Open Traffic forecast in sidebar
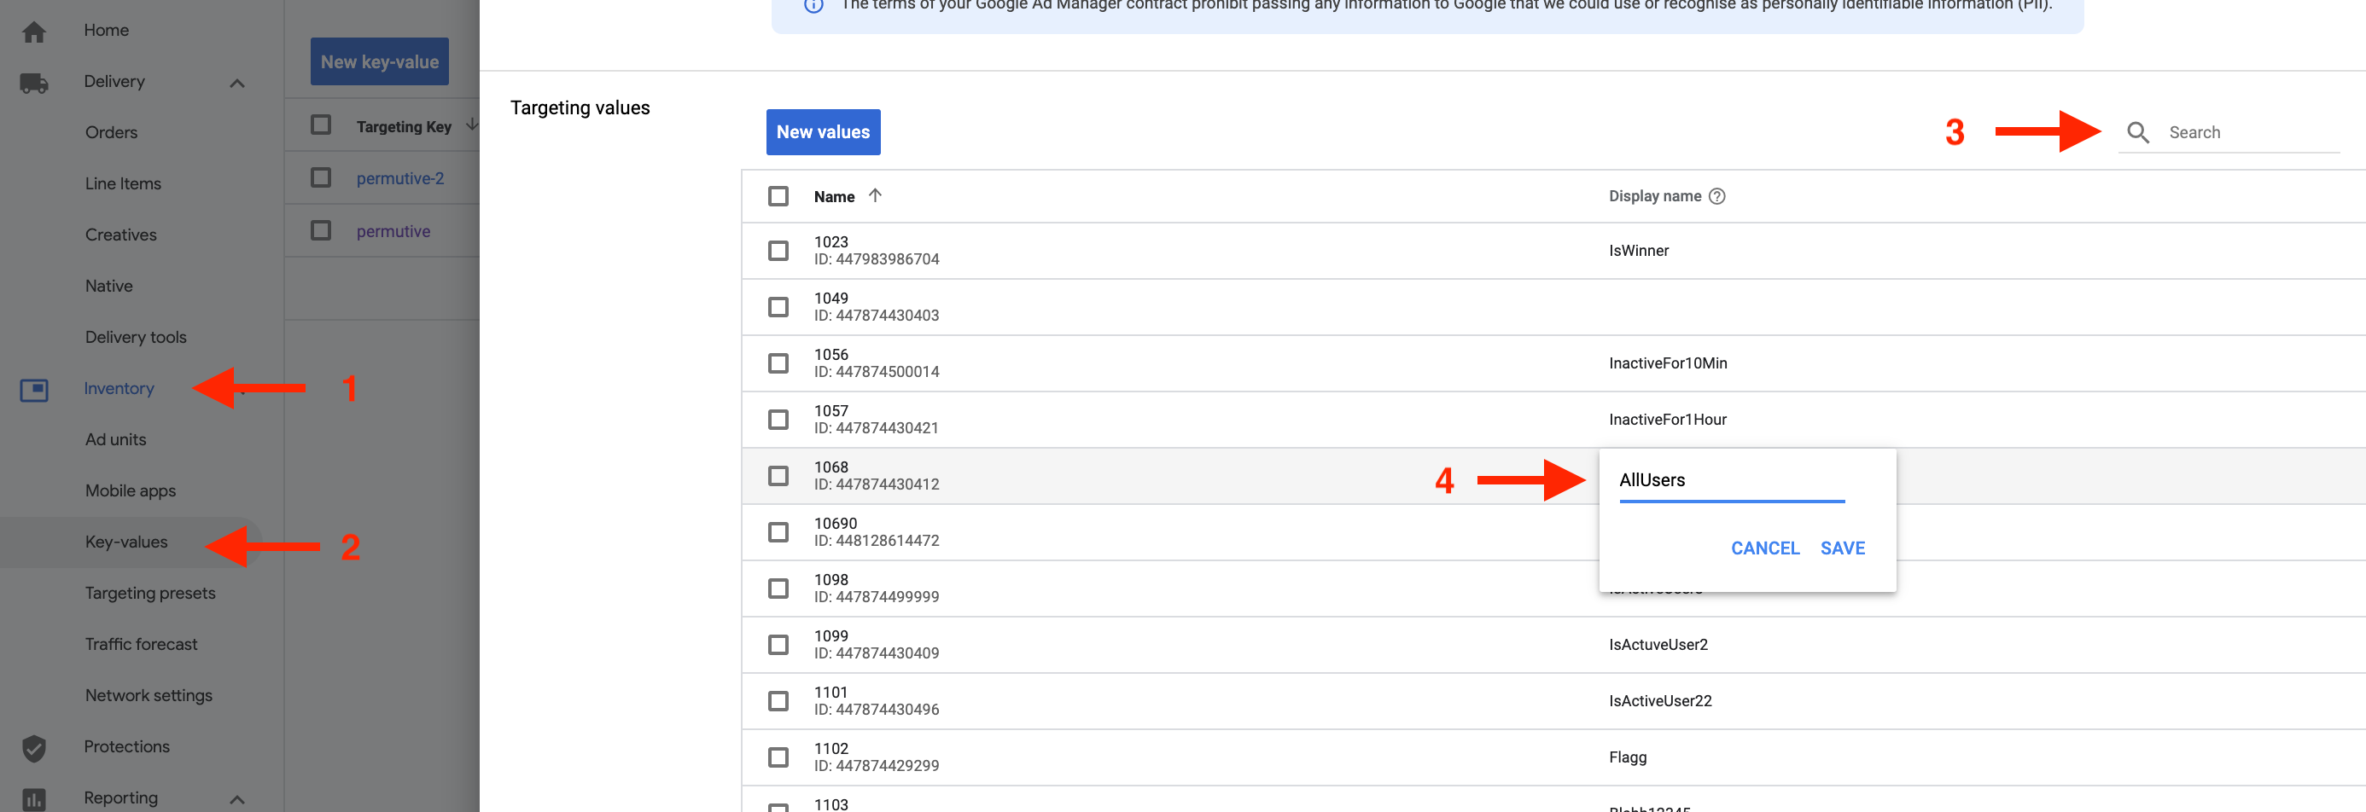The width and height of the screenshot is (2366, 812). (142, 644)
